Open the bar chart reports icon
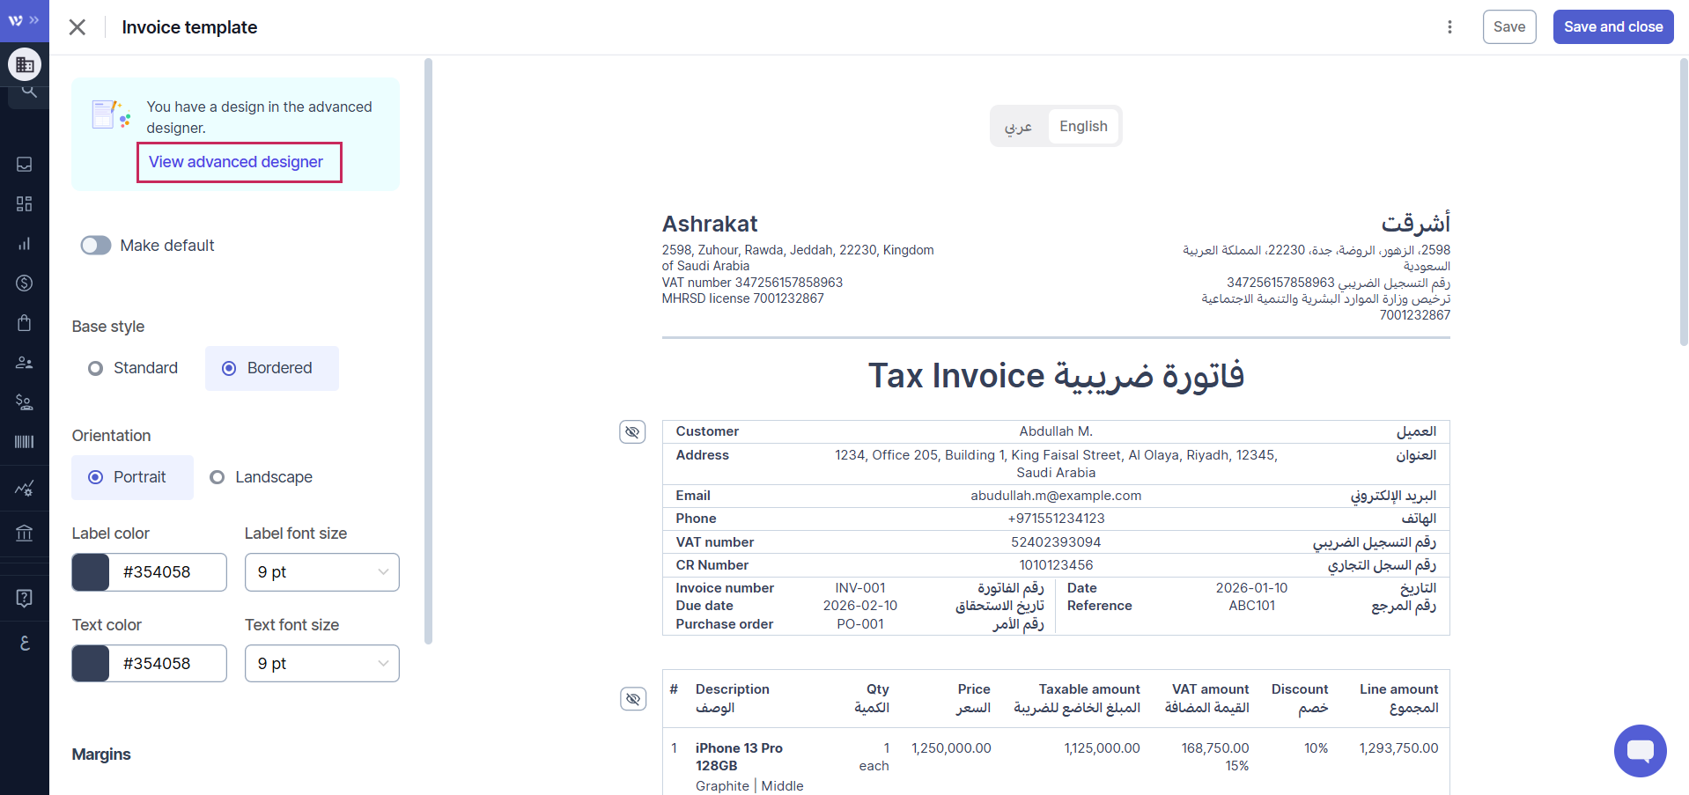Image resolution: width=1689 pixels, height=795 pixels. click(x=25, y=244)
